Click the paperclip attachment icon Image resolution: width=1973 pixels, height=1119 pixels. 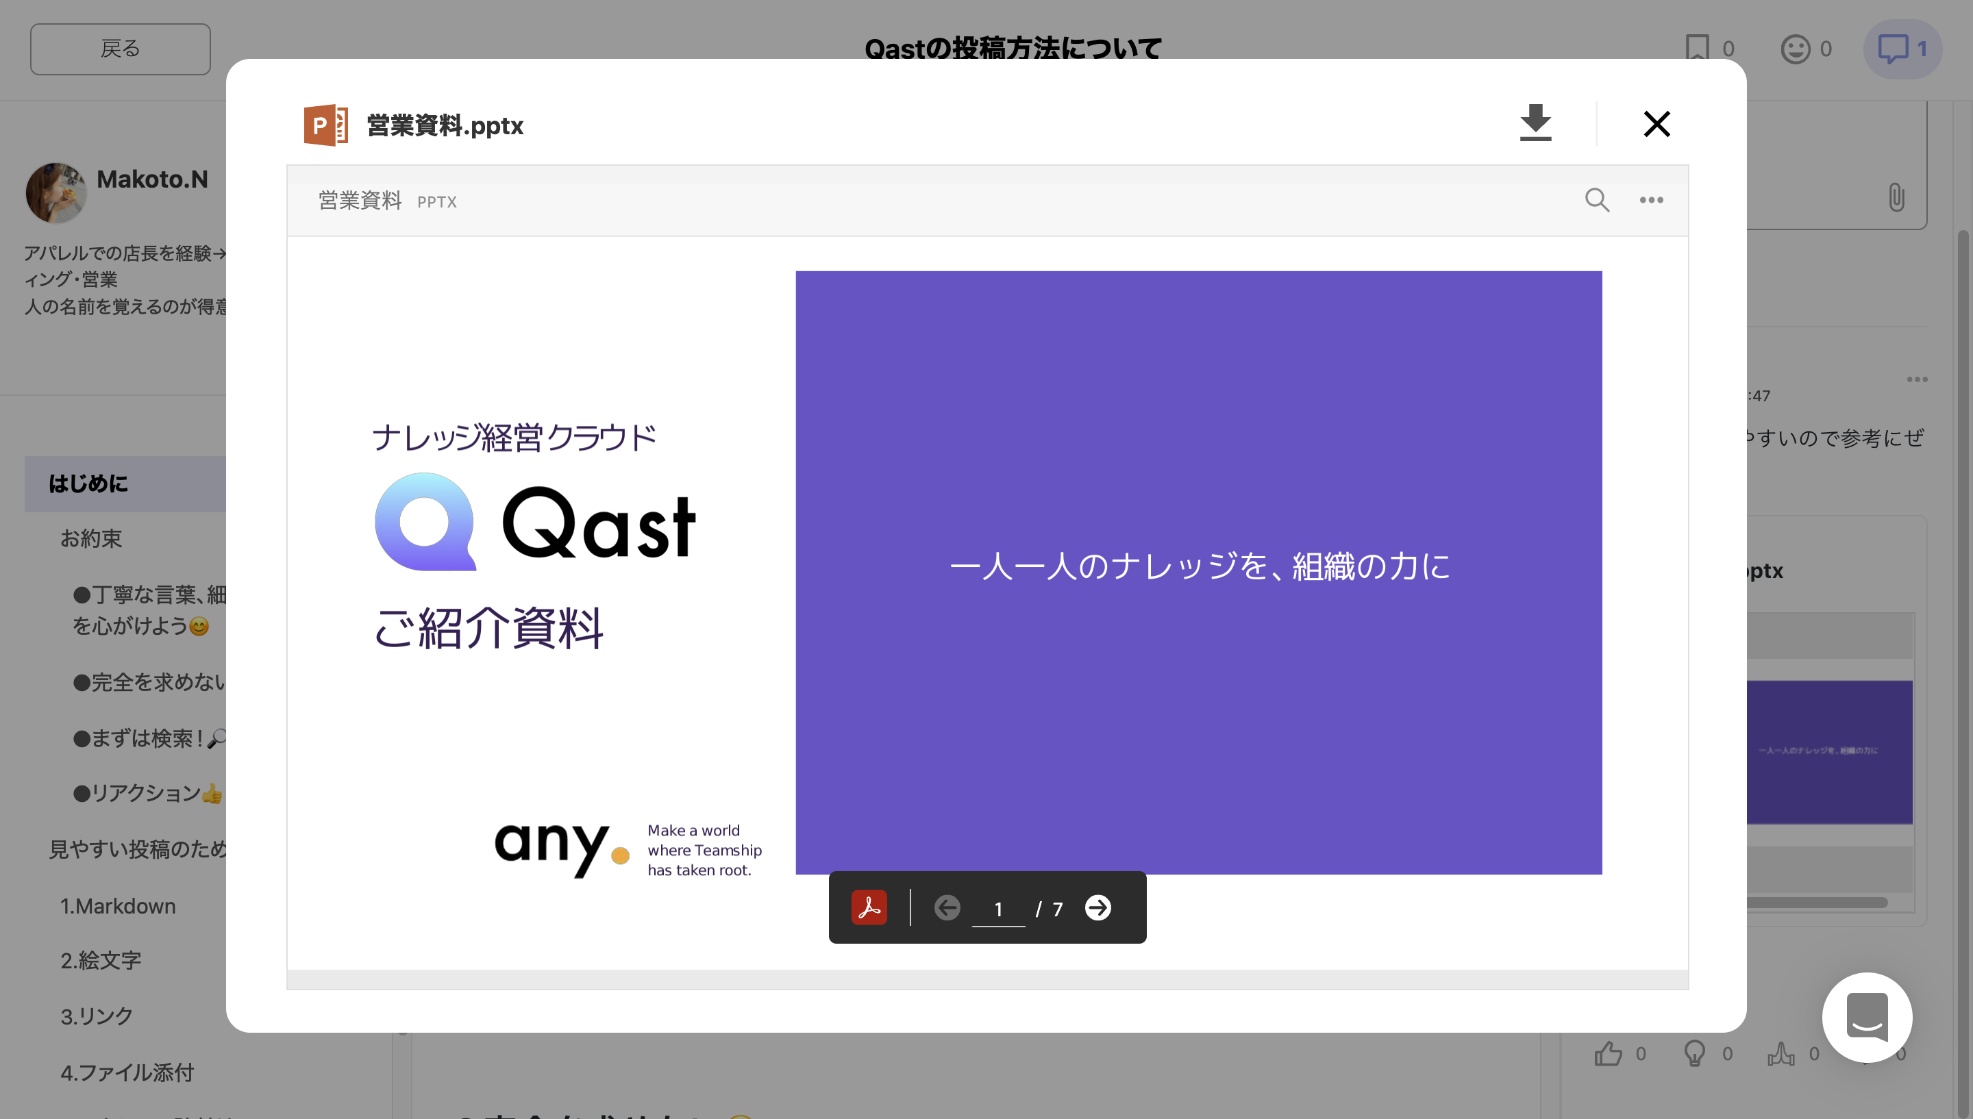(1896, 197)
